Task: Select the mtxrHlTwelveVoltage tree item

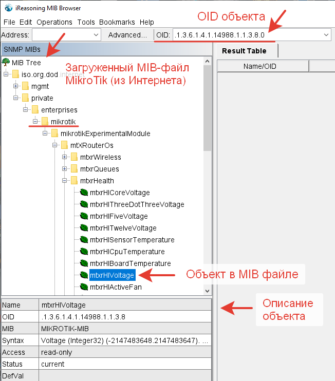Action: click(123, 228)
